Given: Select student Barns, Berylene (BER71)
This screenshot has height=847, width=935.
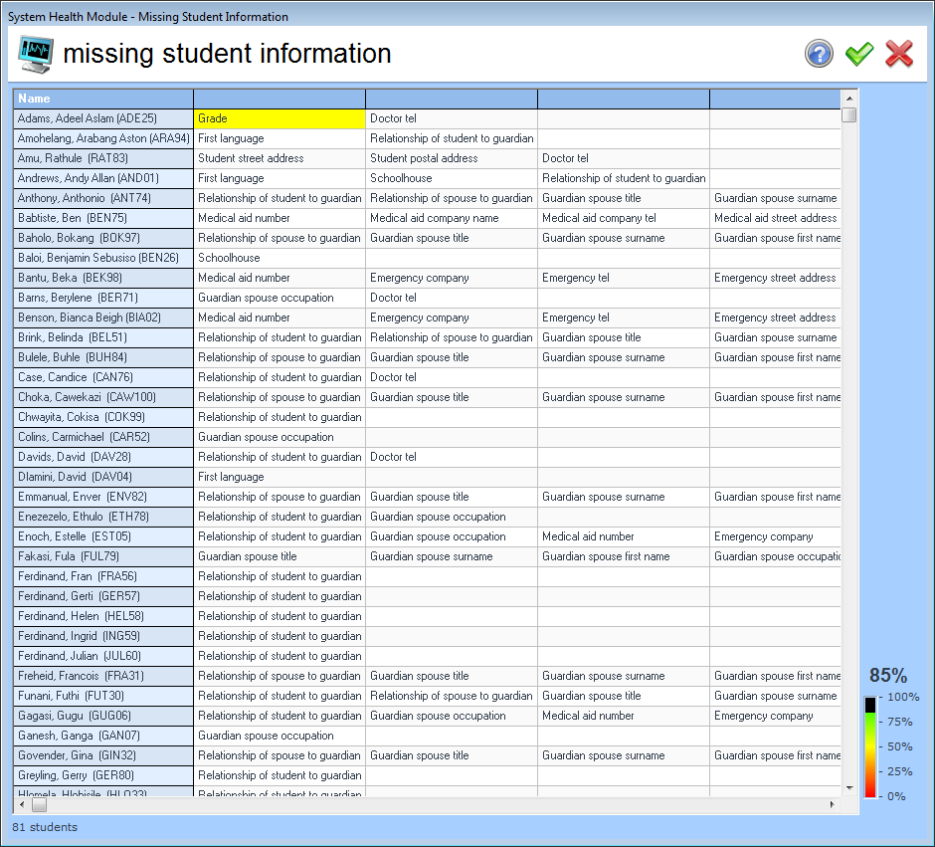Looking at the screenshot, I should (x=103, y=298).
